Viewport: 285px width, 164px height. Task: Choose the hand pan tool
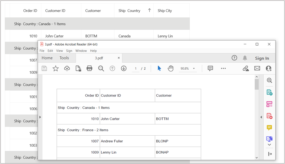click(x=170, y=69)
